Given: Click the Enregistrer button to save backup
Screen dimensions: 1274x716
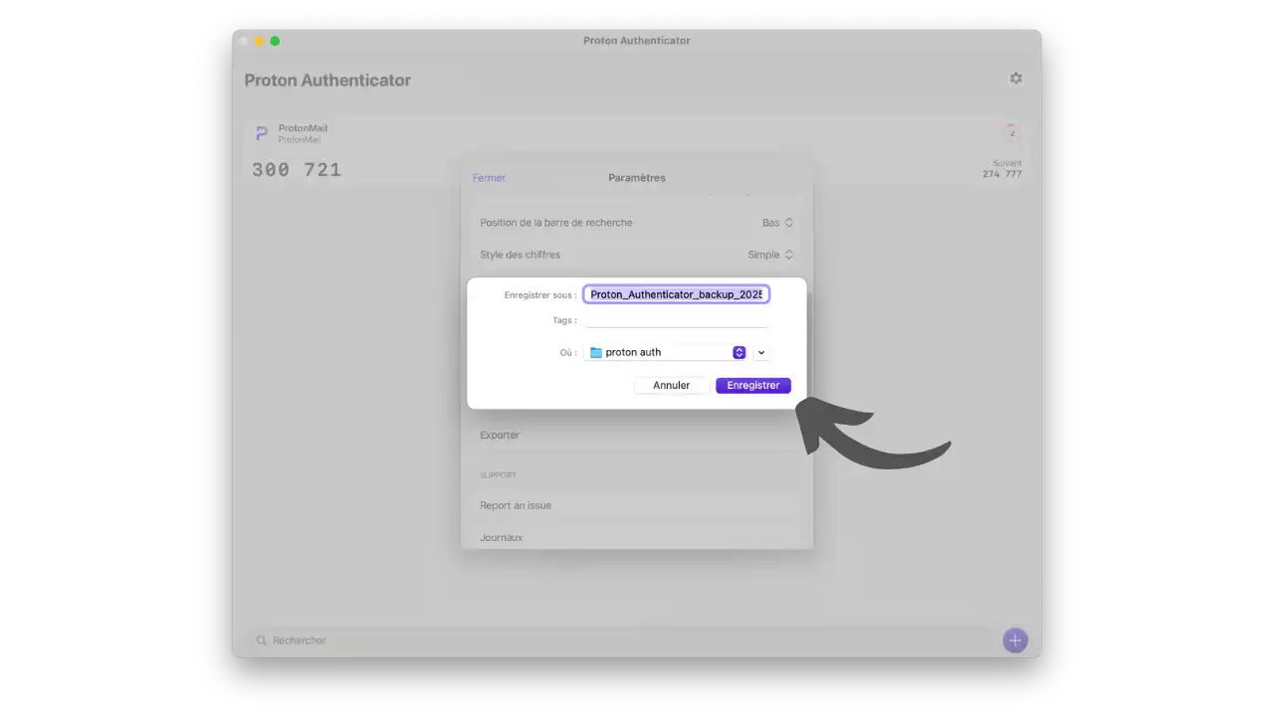Looking at the screenshot, I should coord(752,385).
